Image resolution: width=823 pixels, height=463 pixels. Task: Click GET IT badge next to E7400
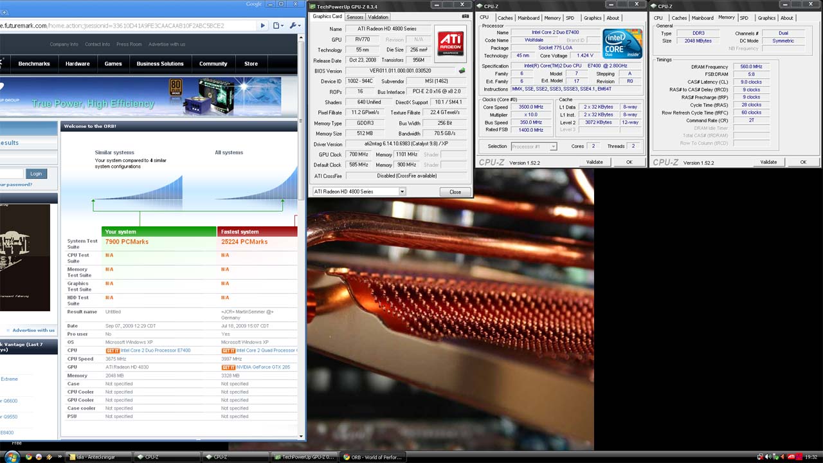tap(113, 350)
